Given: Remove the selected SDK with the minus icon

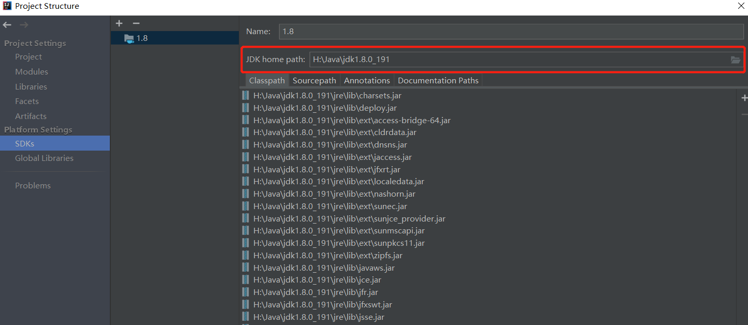Looking at the screenshot, I should (x=136, y=23).
